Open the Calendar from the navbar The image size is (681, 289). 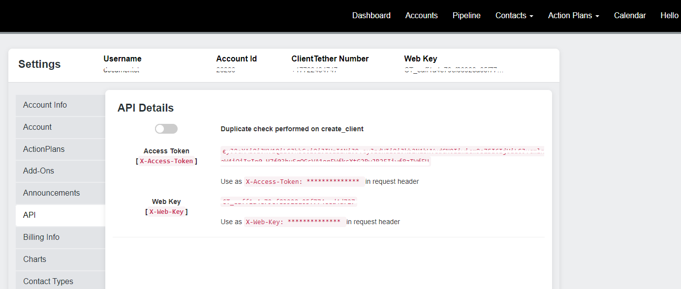[x=629, y=15]
